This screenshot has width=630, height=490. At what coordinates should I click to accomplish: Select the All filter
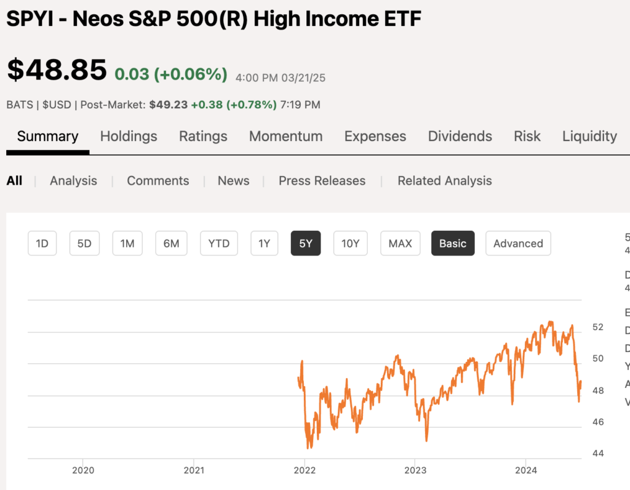click(x=15, y=181)
